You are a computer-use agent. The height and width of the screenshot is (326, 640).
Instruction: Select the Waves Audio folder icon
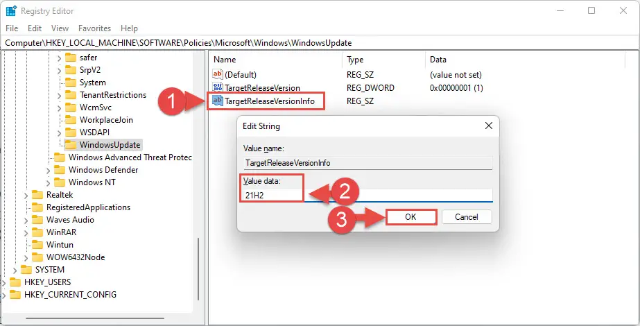pyautogui.click(x=37, y=219)
